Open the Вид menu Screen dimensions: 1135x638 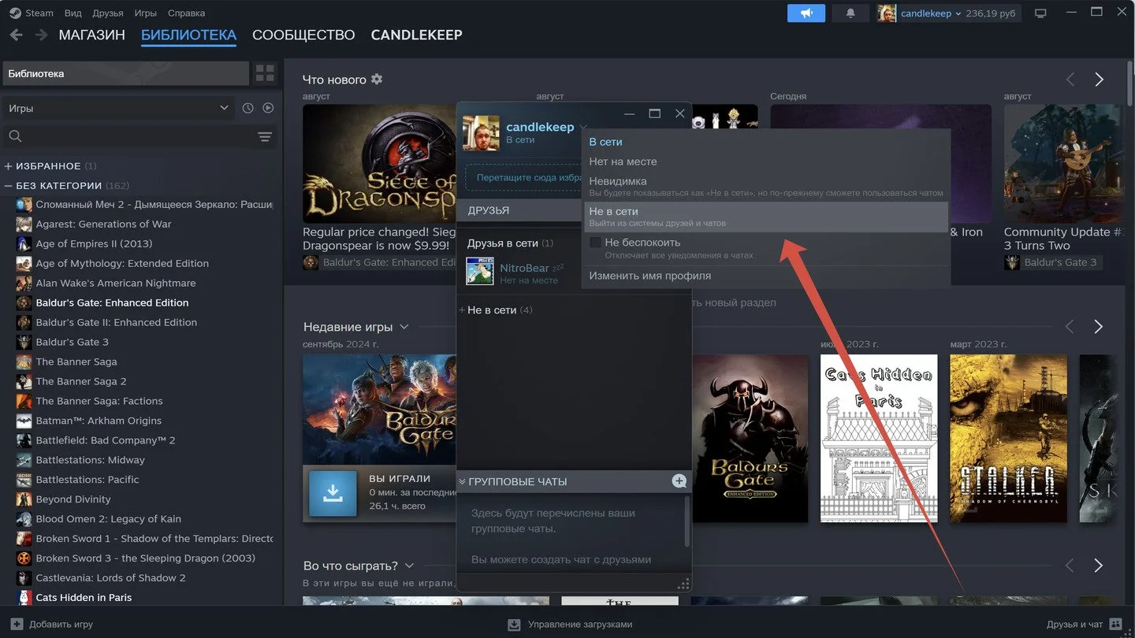coord(73,13)
